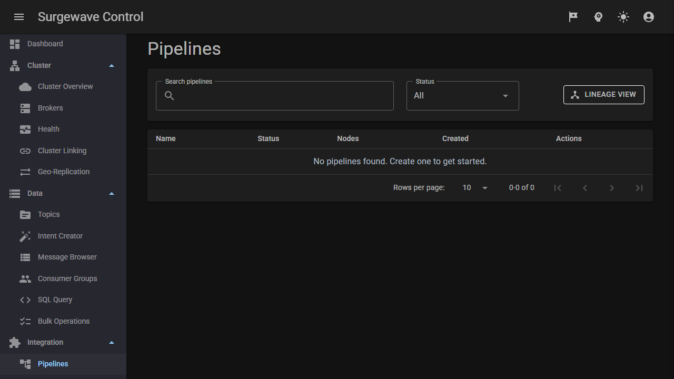
Task: Go to last page button
Action: click(639, 188)
